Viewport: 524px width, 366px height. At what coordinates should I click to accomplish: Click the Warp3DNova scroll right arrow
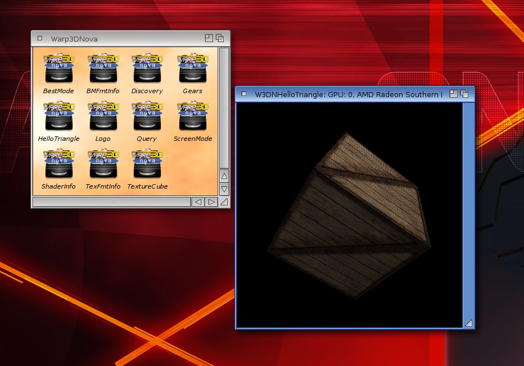point(211,202)
